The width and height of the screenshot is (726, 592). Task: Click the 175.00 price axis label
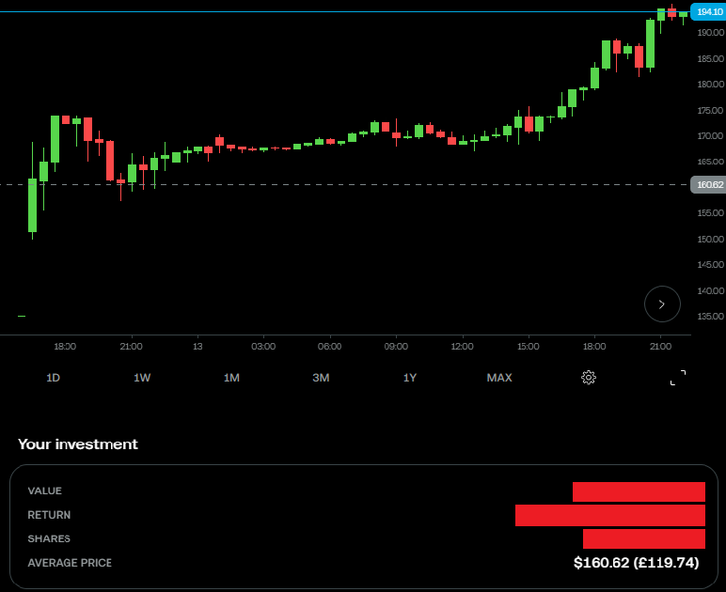(711, 110)
